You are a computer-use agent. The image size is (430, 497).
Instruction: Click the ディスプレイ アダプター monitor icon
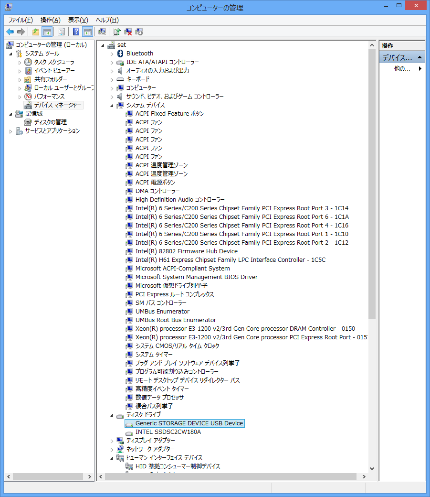pos(120,440)
